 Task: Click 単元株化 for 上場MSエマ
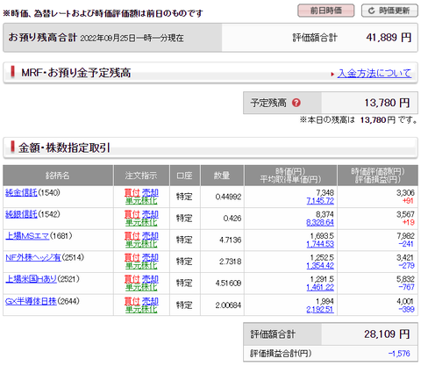coord(141,244)
